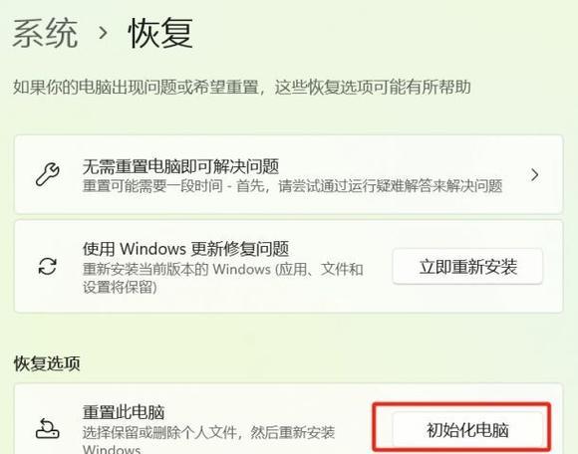Click 立即重新安装 button
Image resolution: width=578 pixels, height=454 pixels.
coord(467,267)
